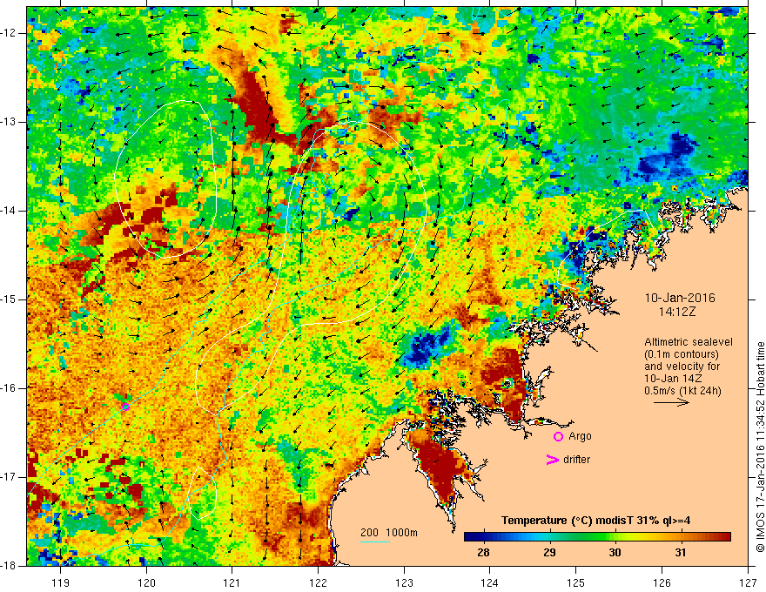
Task: Click the '31' color bar value
Action: pyautogui.click(x=681, y=553)
